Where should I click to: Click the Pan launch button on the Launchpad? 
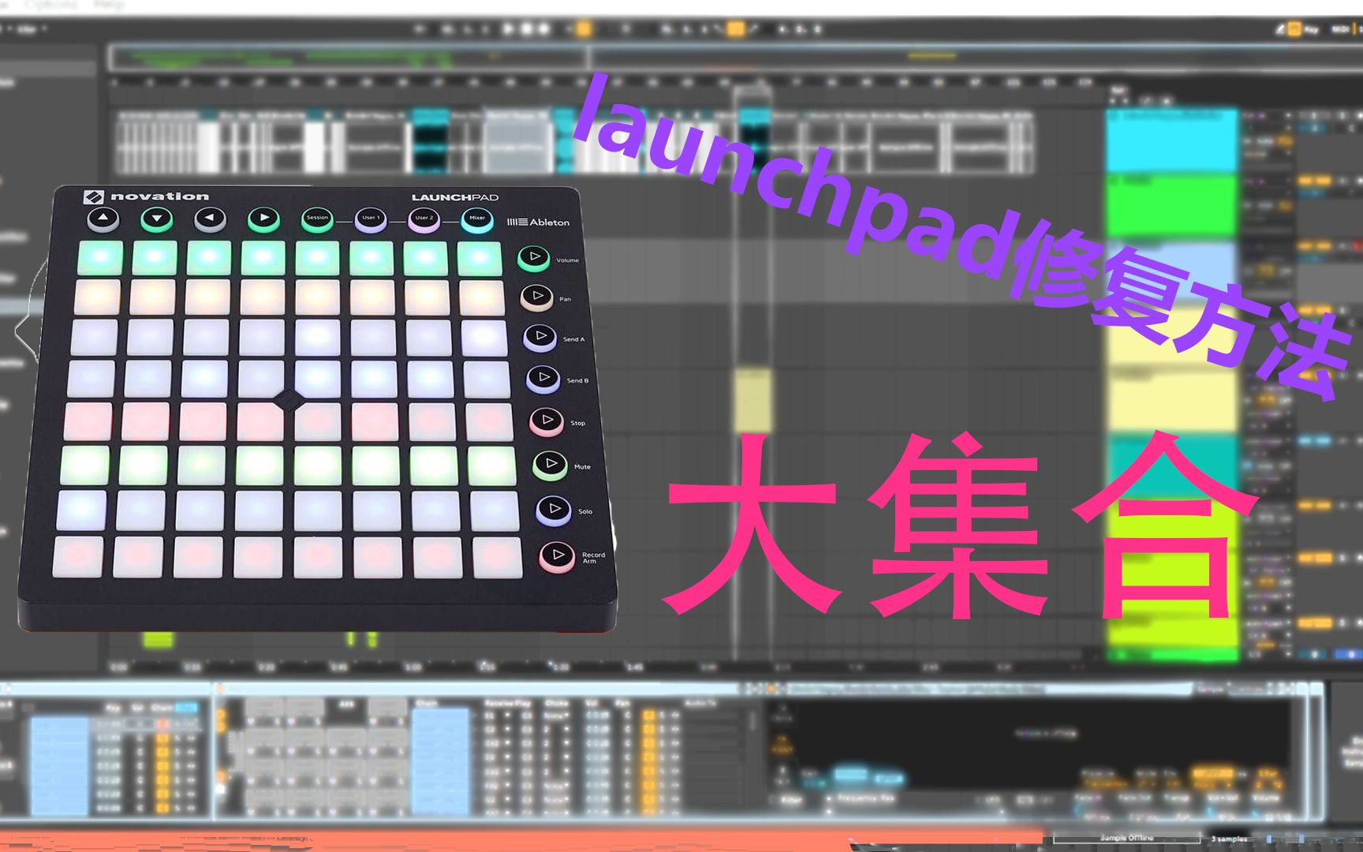click(x=537, y=297)
